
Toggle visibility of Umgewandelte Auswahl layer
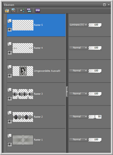pos(10,76)
